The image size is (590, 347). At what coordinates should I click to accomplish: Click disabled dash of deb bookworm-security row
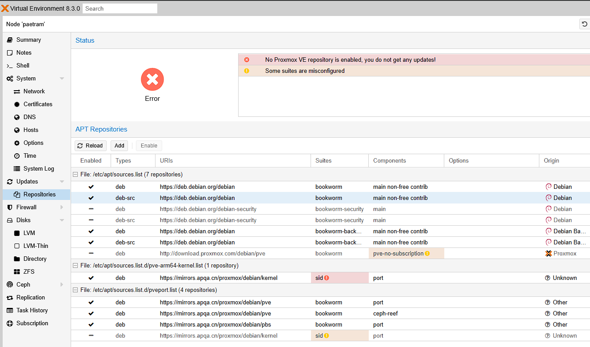click(91, 209)
